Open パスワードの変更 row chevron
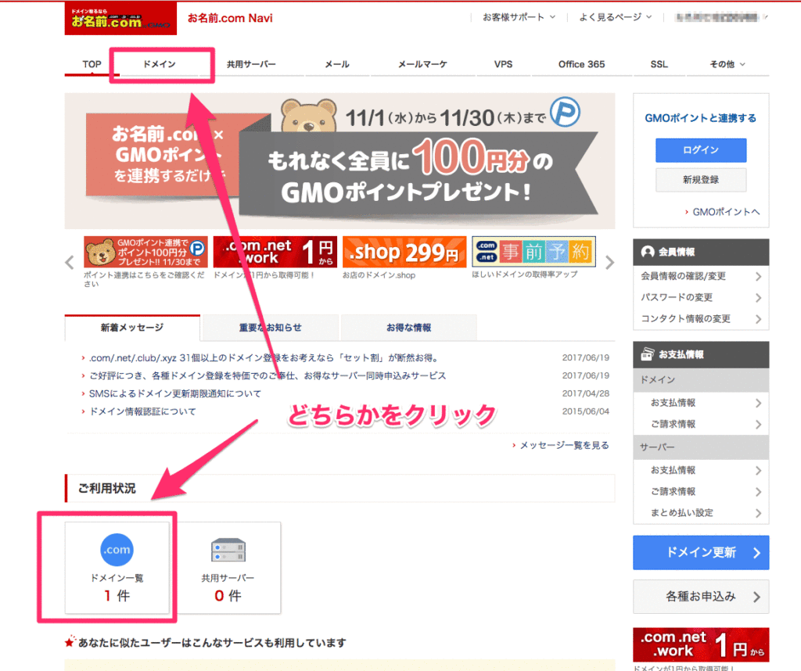Viewport: 801px width, 671px height. 758,298
